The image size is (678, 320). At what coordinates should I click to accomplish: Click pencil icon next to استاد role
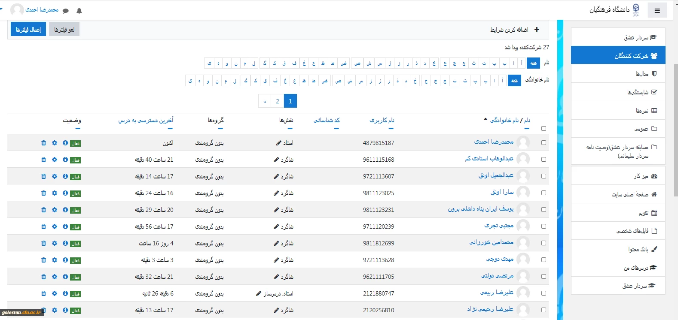coord(278,143)
